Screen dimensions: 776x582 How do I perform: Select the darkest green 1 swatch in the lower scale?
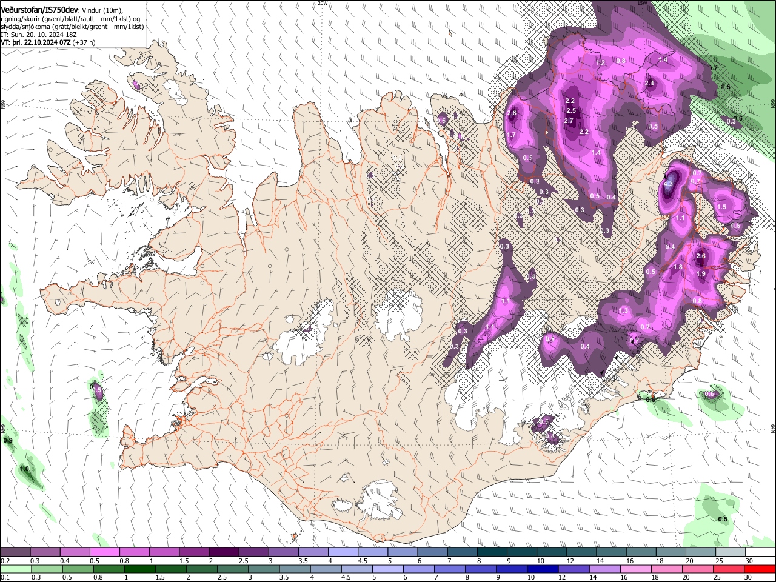140,569
